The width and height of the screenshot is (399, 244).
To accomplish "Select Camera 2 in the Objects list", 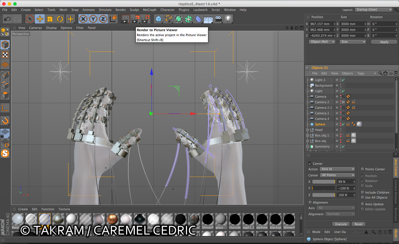I will pyautogui.click(x=322, y=102).
